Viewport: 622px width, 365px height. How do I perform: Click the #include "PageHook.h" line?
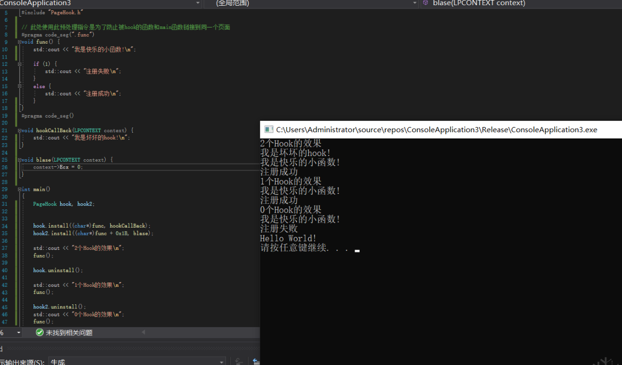tap(52, 12)
